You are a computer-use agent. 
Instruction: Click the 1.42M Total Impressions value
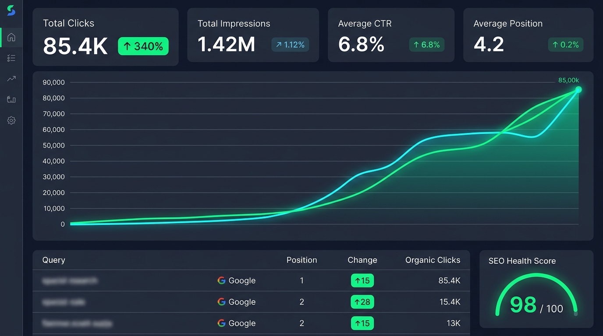point(226,45)
